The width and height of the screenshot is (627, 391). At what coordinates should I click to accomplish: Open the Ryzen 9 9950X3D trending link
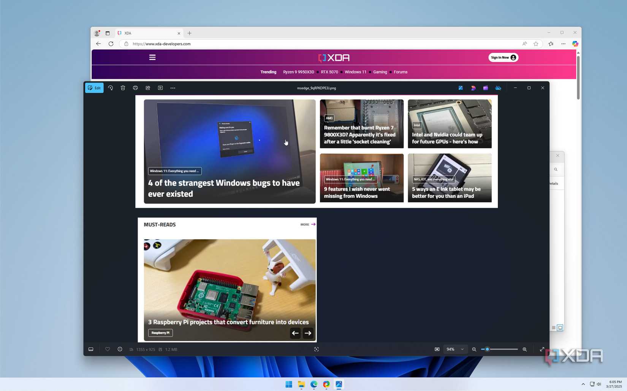tap(299, 72)
